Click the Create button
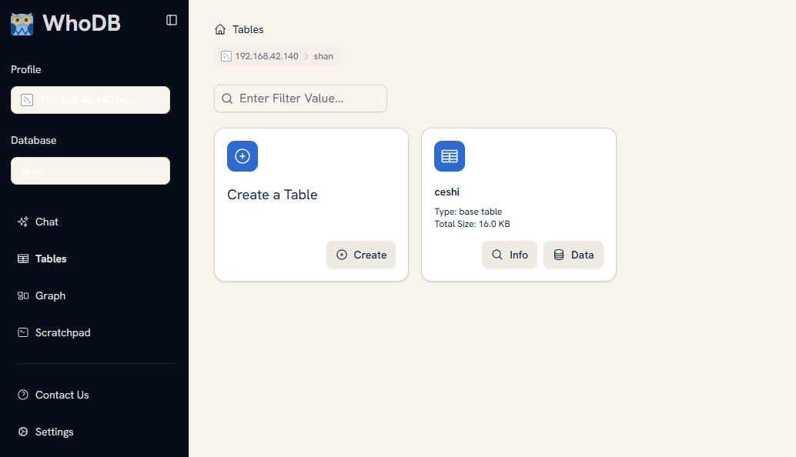796x457 pixels. [361, 255]
